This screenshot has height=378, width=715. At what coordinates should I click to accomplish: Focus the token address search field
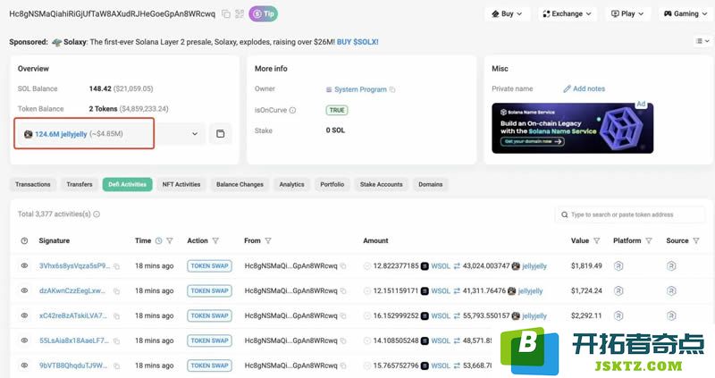(630, 214)
